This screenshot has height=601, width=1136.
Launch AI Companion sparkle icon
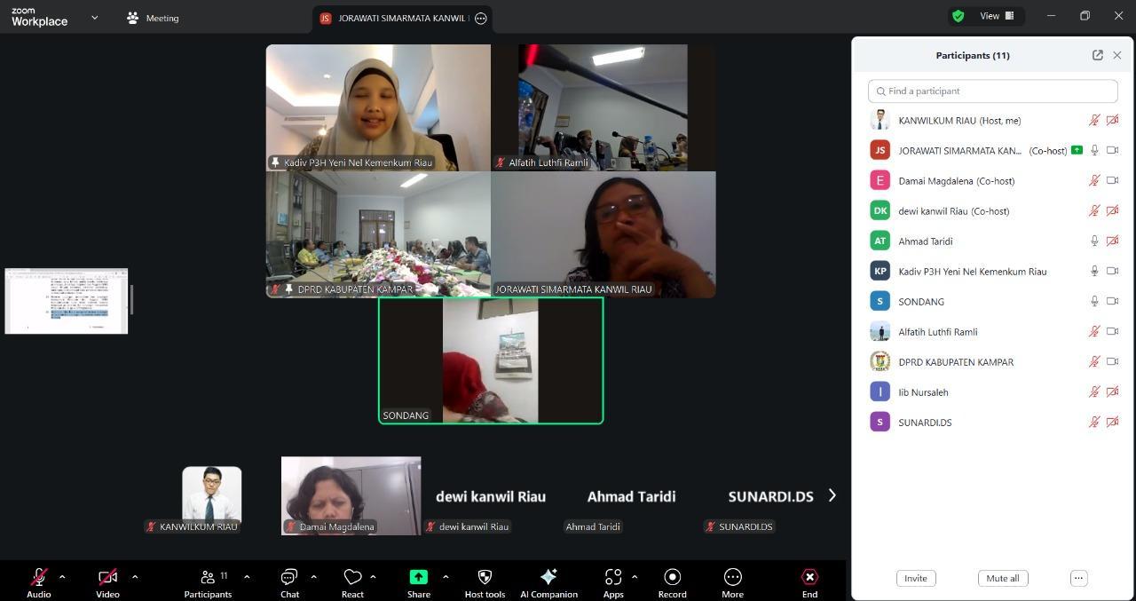point(548,577)
